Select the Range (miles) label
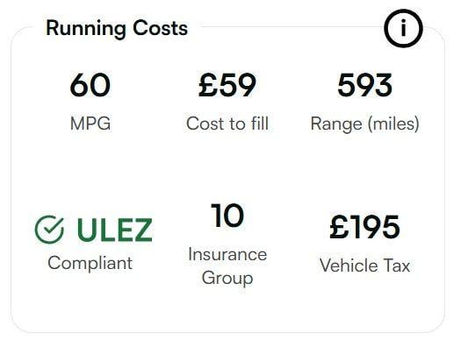This screenshot has height=354, width=461. pyautogui.click(x=365, y=124)
